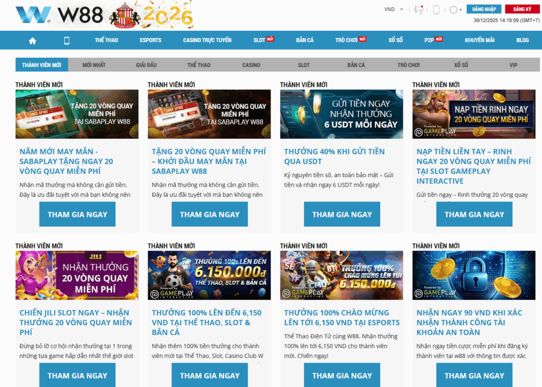This screenshot has height=387, width=542.
Task: Select the Mới Nhất promotions tab
Action: click(x=94, y=65)
